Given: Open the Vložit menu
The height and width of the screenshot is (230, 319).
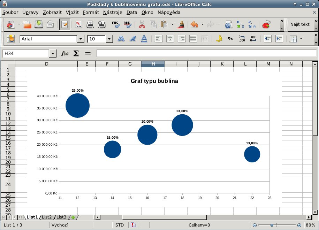Looking at the screenshot, I should (x=72, y=13).
